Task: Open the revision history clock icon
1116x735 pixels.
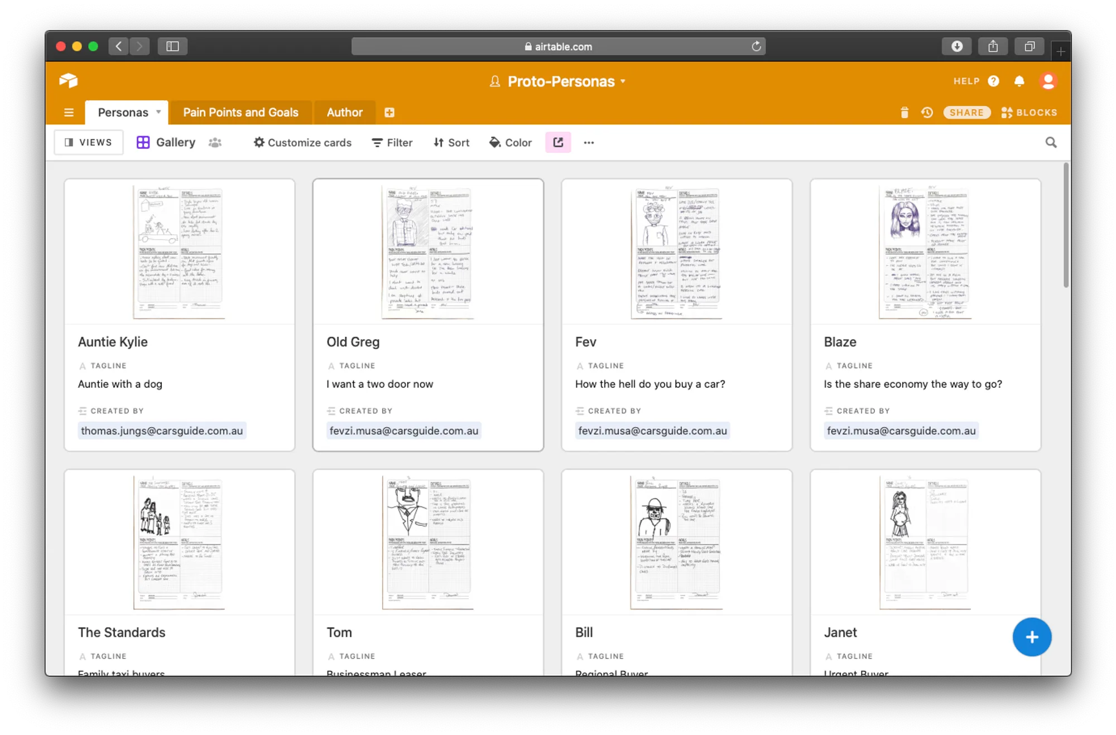Action: tap(927, 113)
